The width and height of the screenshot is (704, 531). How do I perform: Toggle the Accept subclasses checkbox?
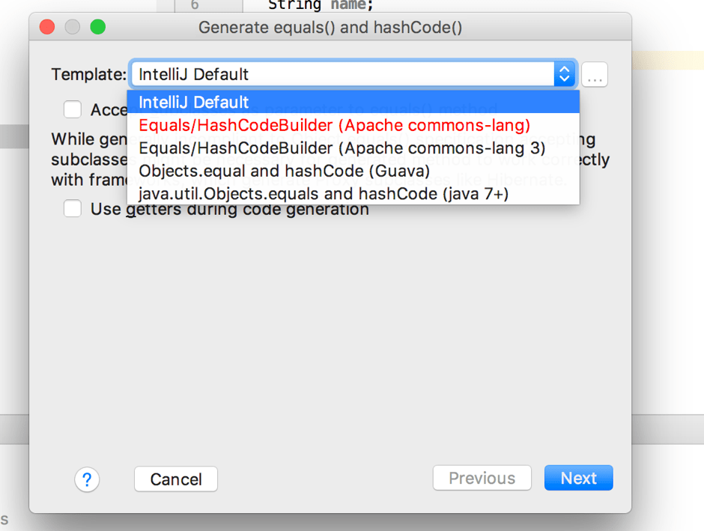pyautogui.click(x=73, y=110)
